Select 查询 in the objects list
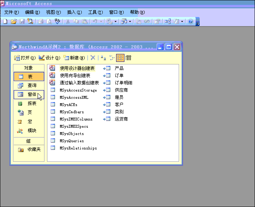 (x=29, y=85)
